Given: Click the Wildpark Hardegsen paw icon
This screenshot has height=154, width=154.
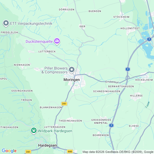Looking at the screenshot, I should coord(34,131).
